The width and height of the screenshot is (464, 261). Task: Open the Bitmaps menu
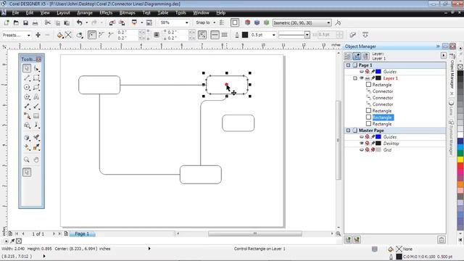pos(128,13)
